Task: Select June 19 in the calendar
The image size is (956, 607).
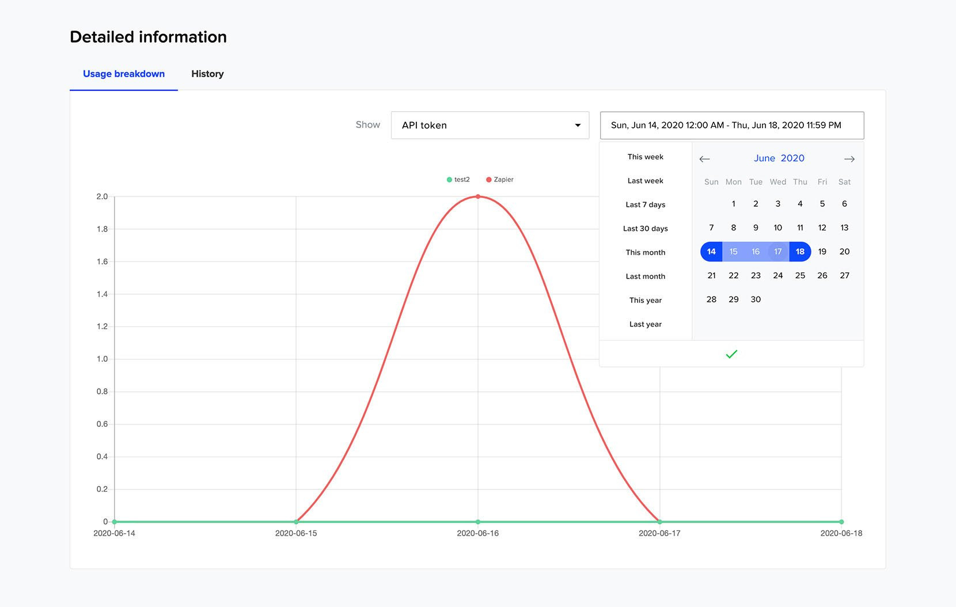Action: point(822,252)
